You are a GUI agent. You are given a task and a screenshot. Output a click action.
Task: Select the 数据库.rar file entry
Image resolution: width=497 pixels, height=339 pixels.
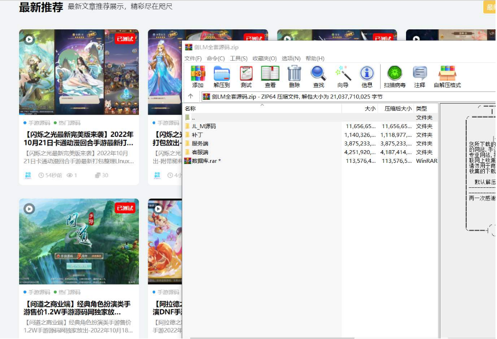click(206, 161)
